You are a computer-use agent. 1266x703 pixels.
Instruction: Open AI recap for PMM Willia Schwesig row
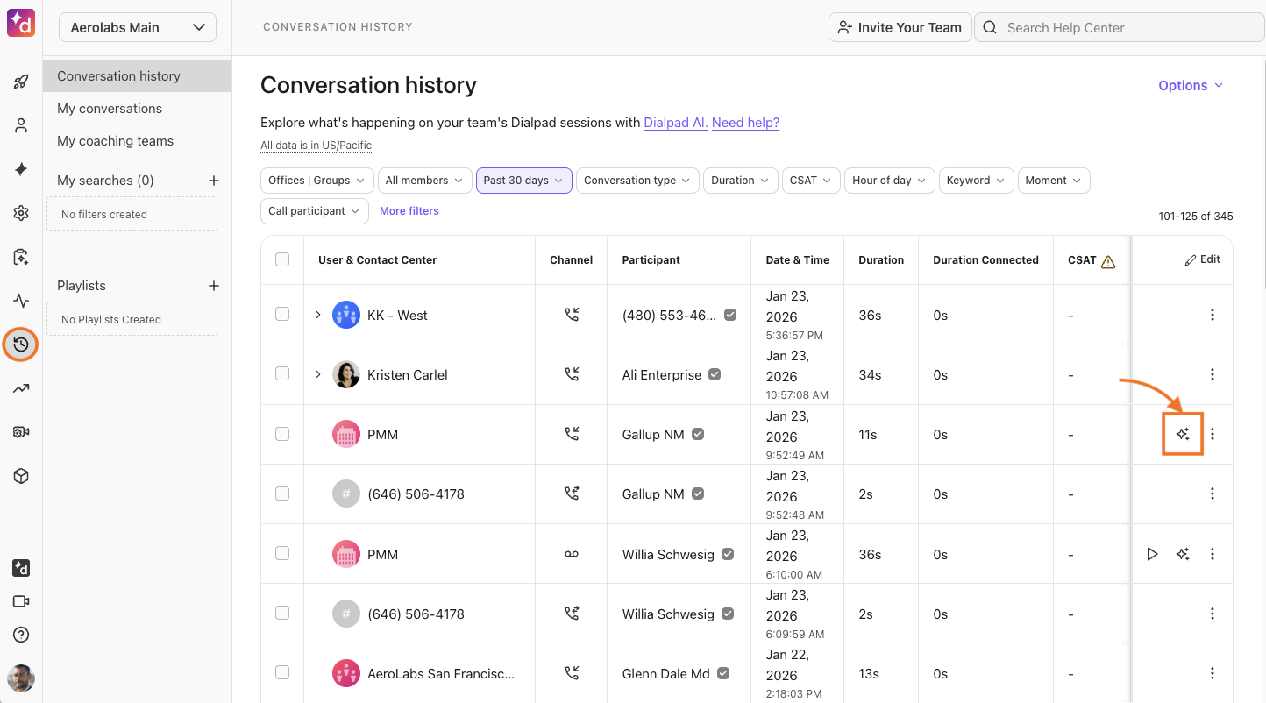pos(1183,554)
